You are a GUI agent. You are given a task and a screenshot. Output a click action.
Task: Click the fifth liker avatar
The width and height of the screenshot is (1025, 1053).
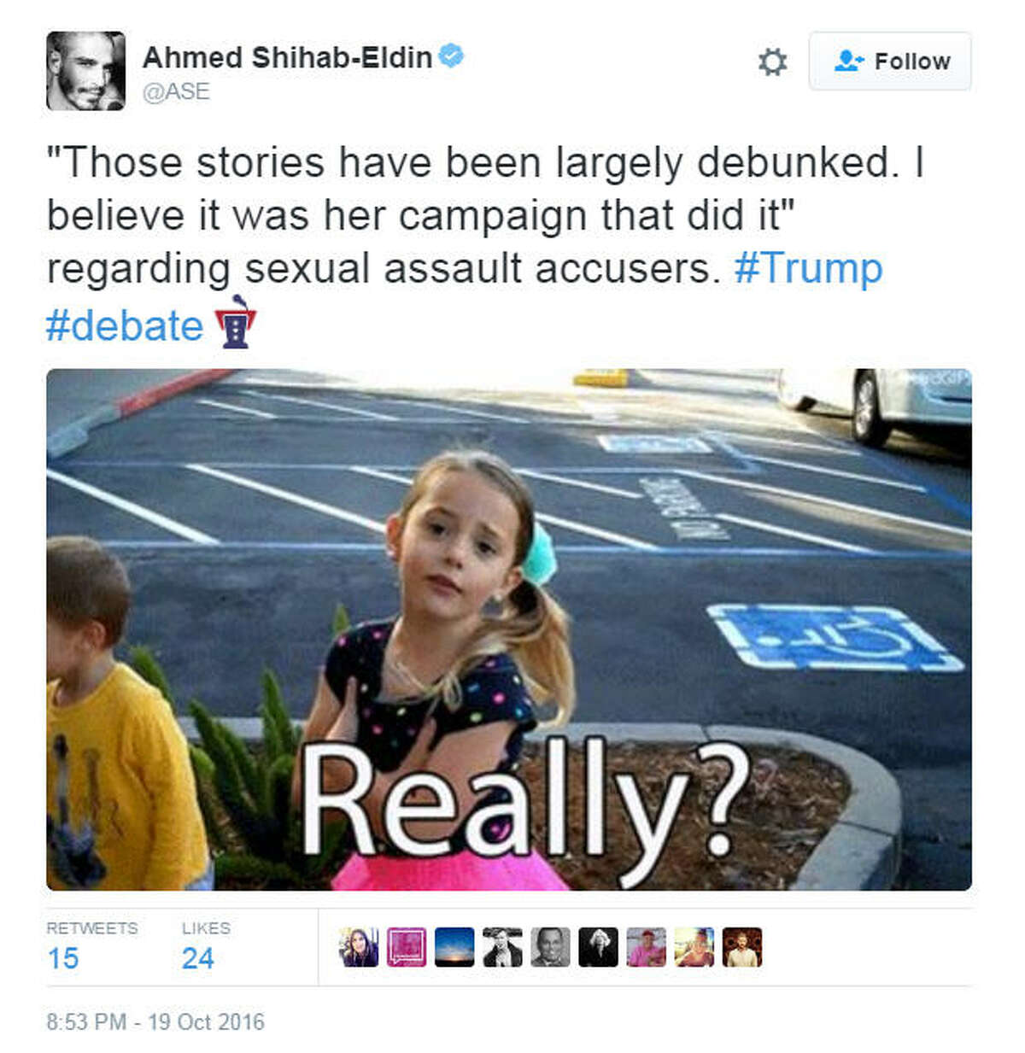550,947
